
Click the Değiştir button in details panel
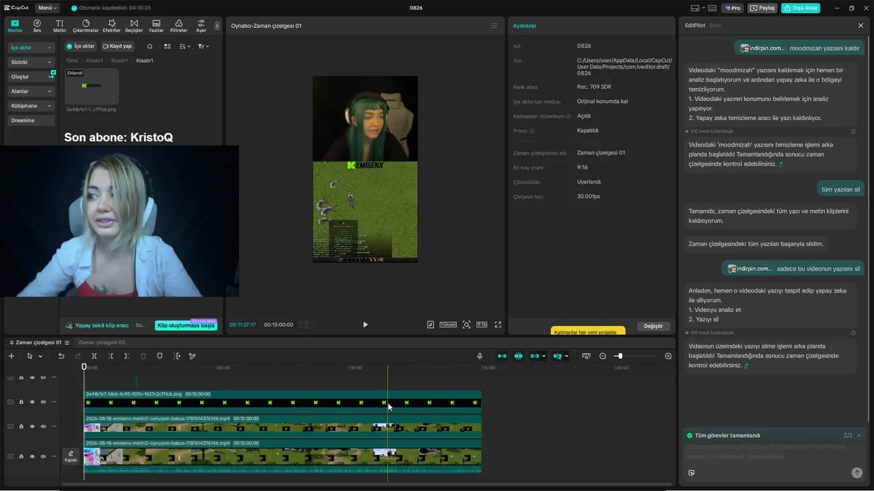653,326
